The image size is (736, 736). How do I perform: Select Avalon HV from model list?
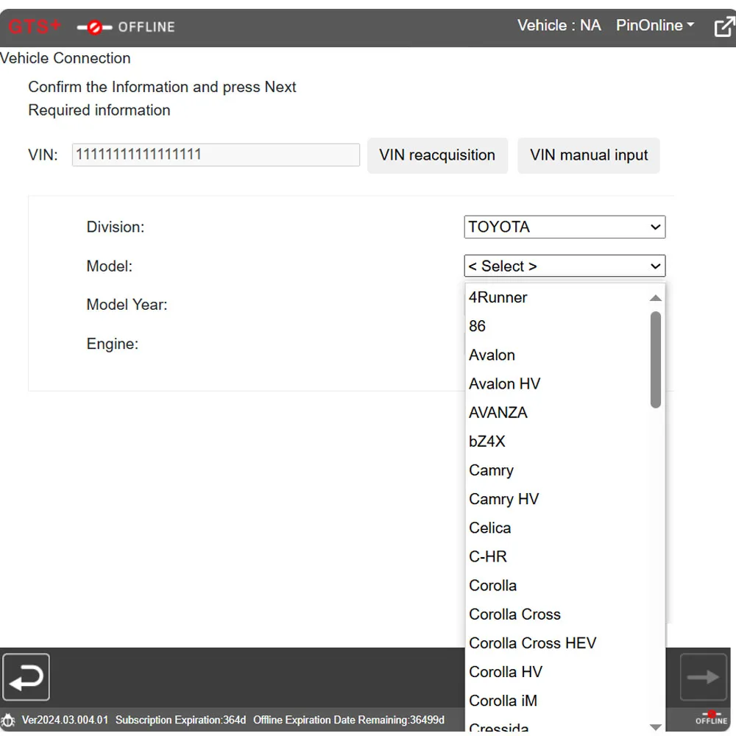558,384
